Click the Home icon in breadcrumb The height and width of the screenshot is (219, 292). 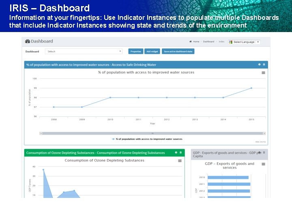(191, 41)
